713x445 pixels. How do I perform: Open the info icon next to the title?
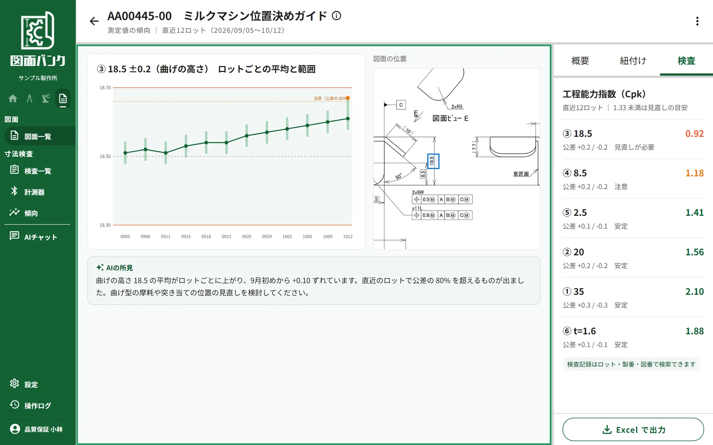336,16
